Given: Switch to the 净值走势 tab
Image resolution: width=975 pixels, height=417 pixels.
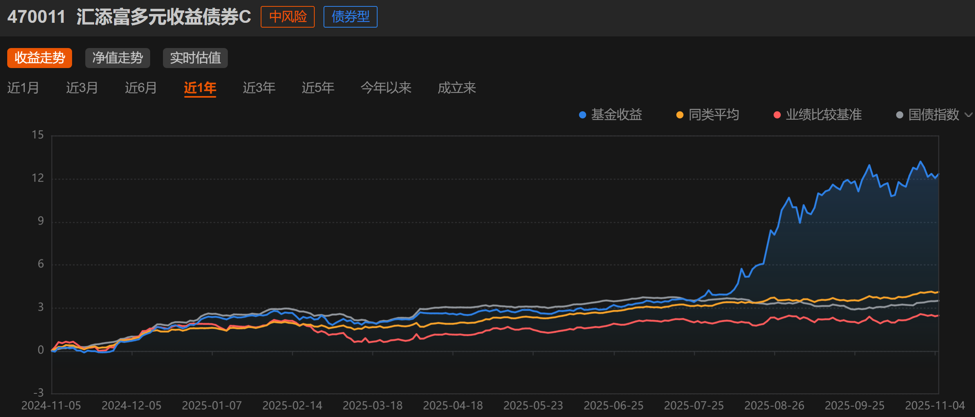Looking at the screenshot, I should (x=117, y=58).
